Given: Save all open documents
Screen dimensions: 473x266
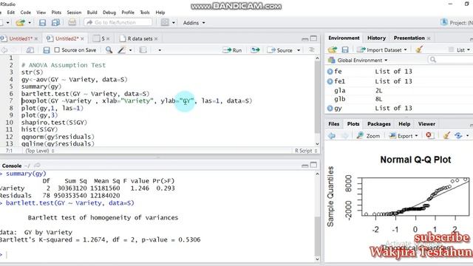Looking at the screenshot, I should [x=55, y=23].
